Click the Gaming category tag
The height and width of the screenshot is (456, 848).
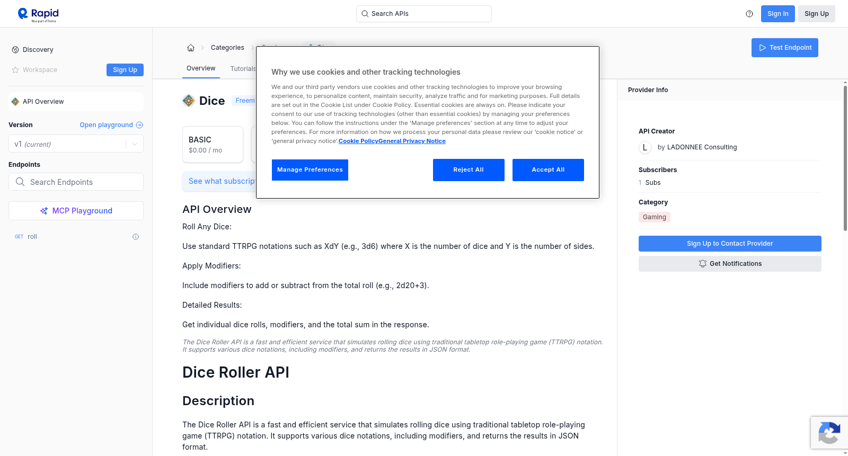[655, 217]
